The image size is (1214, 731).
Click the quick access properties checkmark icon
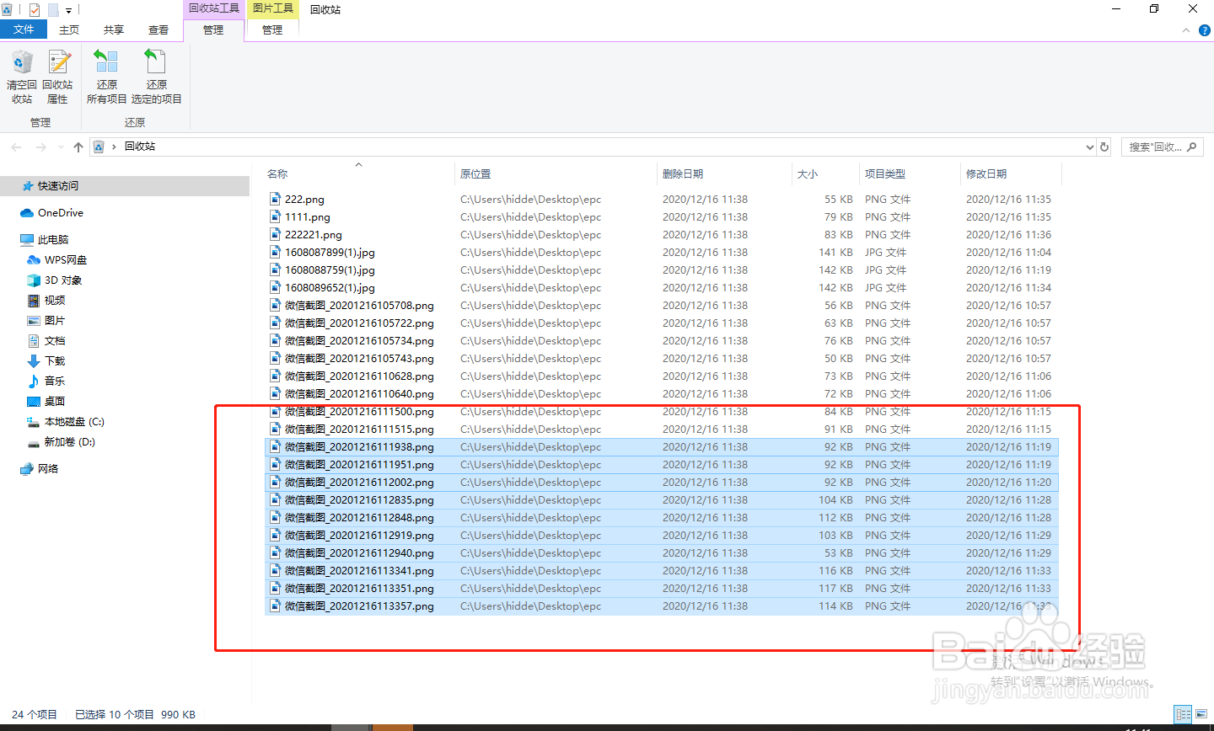(x=35, y=10)
